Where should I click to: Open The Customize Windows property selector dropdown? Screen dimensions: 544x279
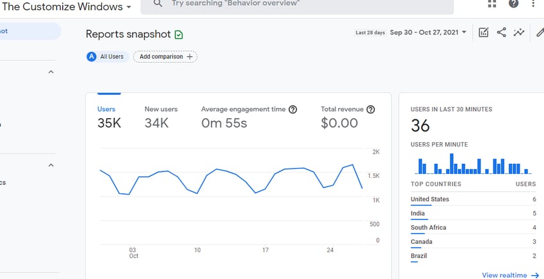point(67,6)
